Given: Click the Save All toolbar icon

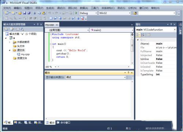Looking at the screenshot, I should (x=29, y=13).
